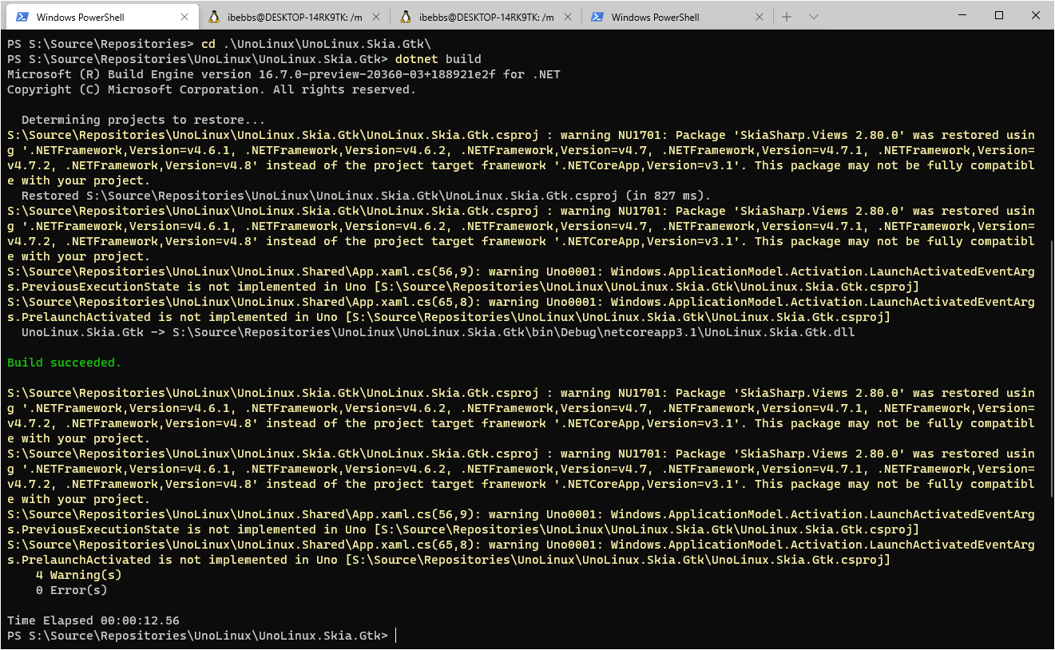This screenshot has width=1055, height=650.
Task: Click the UnoLinux.Skia.Gtk.dll output path line
Action: (x=438, y=332)
